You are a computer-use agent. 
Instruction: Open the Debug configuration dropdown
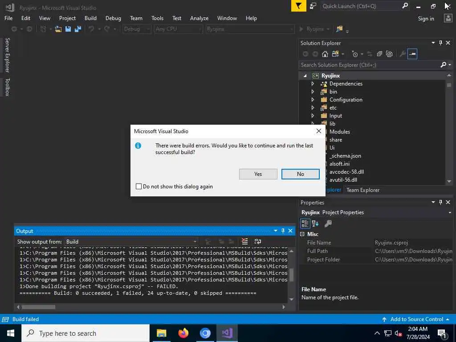(x=137, y=29)
